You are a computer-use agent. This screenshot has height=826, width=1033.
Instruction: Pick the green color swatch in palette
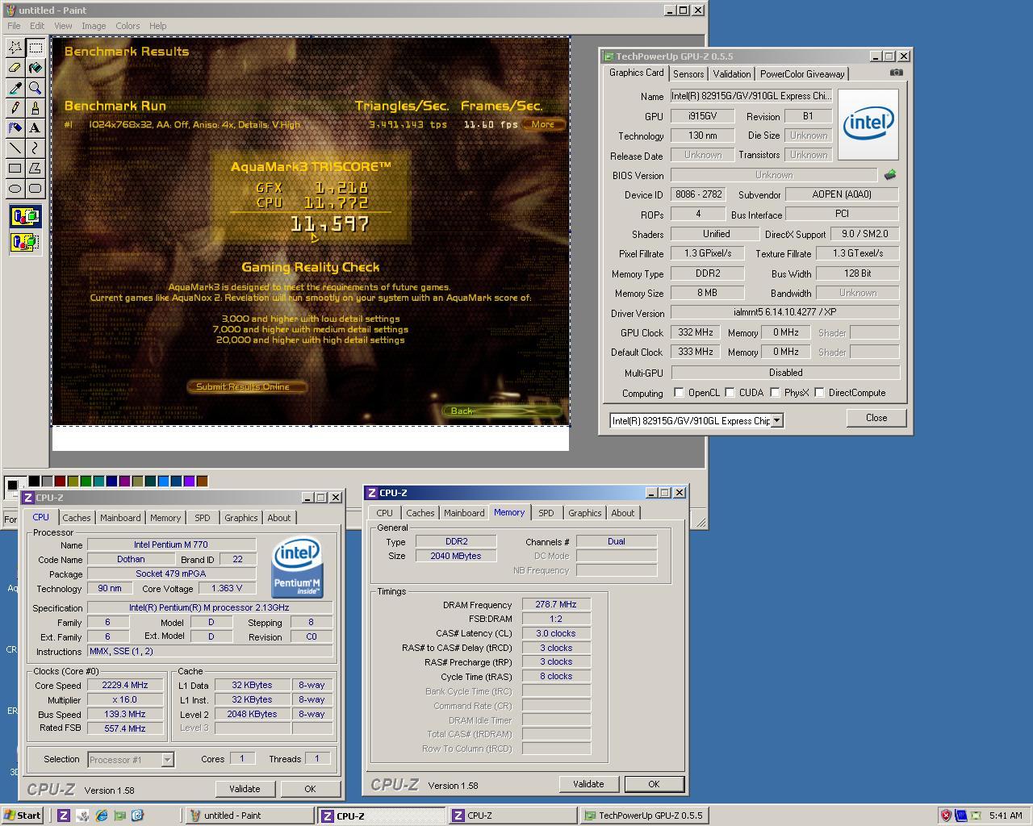coord(86,482)
